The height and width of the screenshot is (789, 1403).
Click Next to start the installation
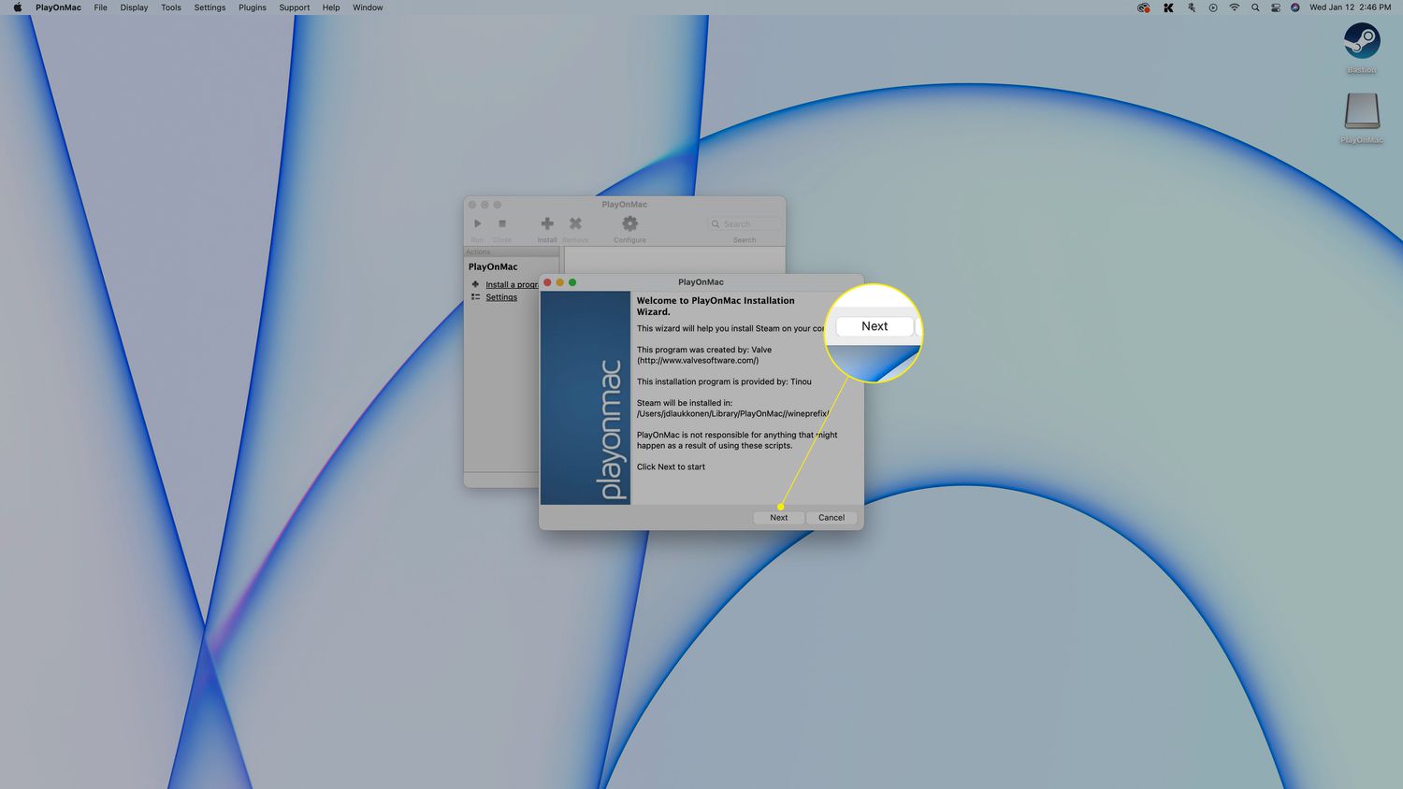[778, 518]
